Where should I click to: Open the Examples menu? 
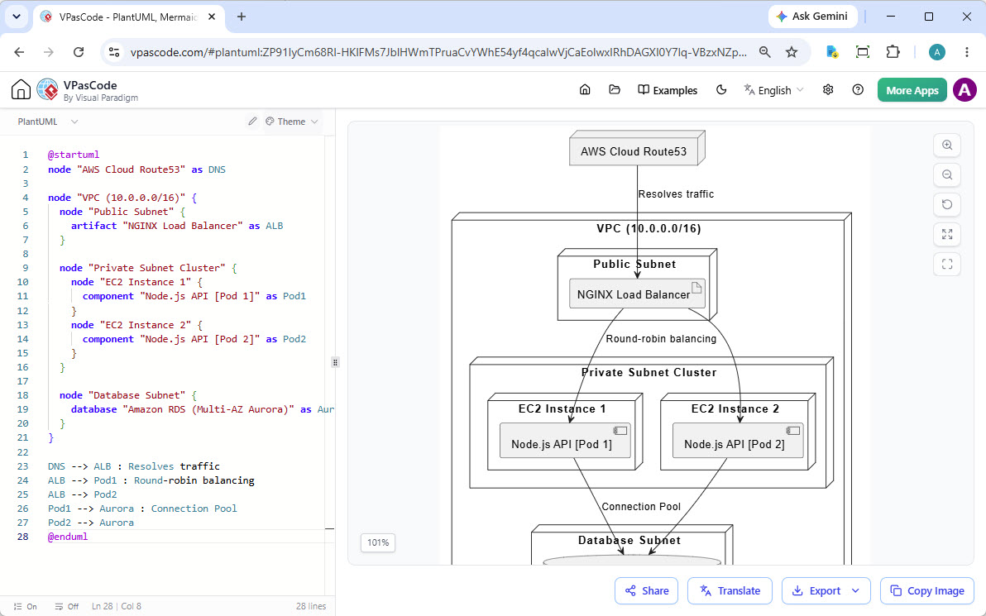(x=668, y=90)
